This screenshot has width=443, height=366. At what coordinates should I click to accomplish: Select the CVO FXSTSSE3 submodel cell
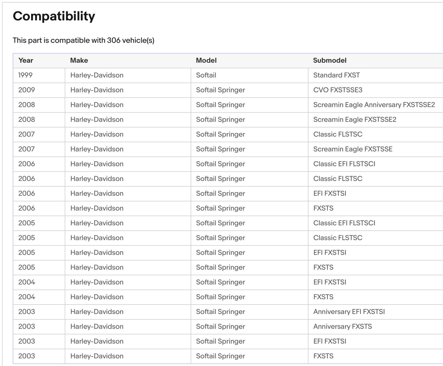point(338,90)
